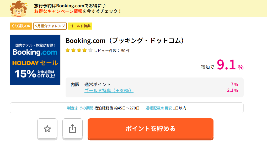Viewport: 267px width, 144px height.
Task: Open the ゴールド特典（+30%）link
Action: click(x=109, y=90)
